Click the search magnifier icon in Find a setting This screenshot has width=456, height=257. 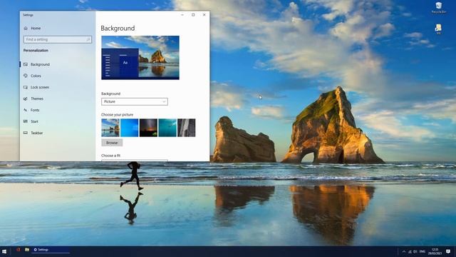[x=88, y=39]
